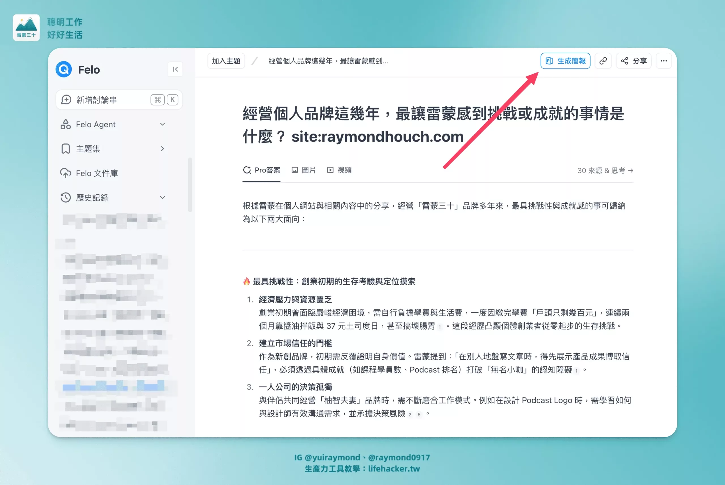Screen dimensions: 725x485
Task: Switch to the 視頻 tab
Action: 339,170
